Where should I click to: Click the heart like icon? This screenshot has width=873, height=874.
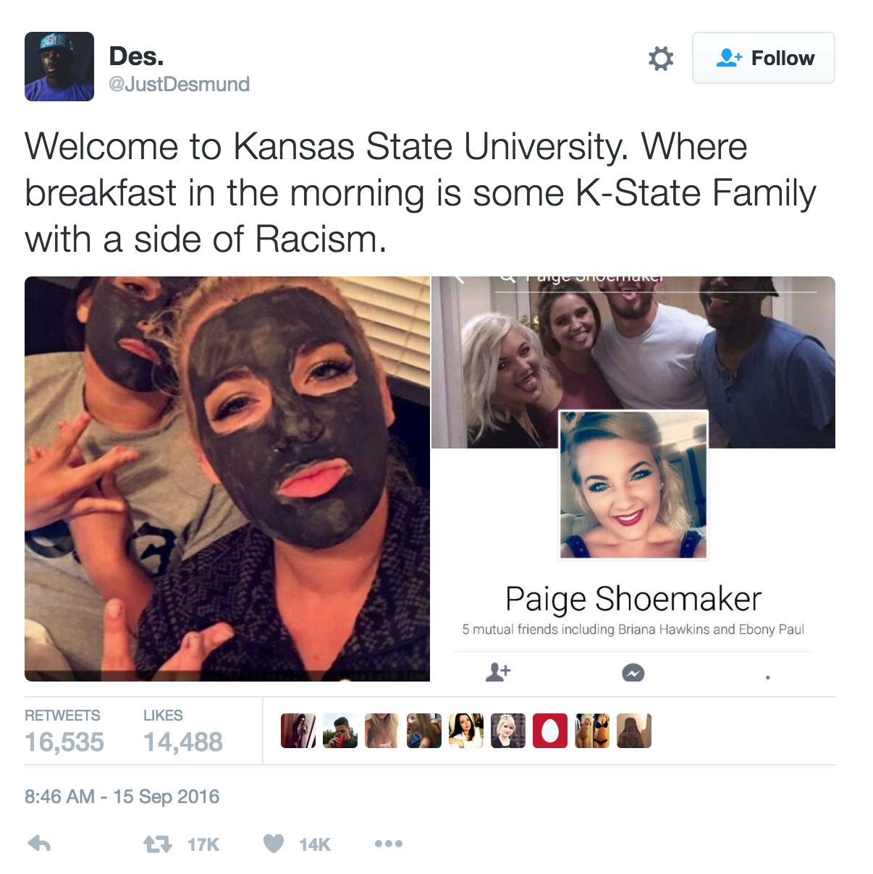[274, 844]
